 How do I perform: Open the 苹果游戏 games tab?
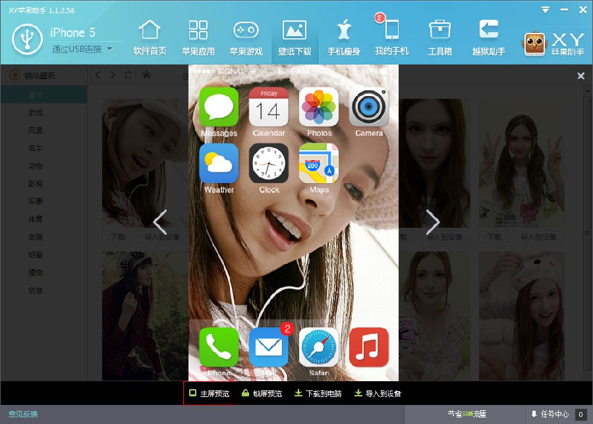point(246,38)
